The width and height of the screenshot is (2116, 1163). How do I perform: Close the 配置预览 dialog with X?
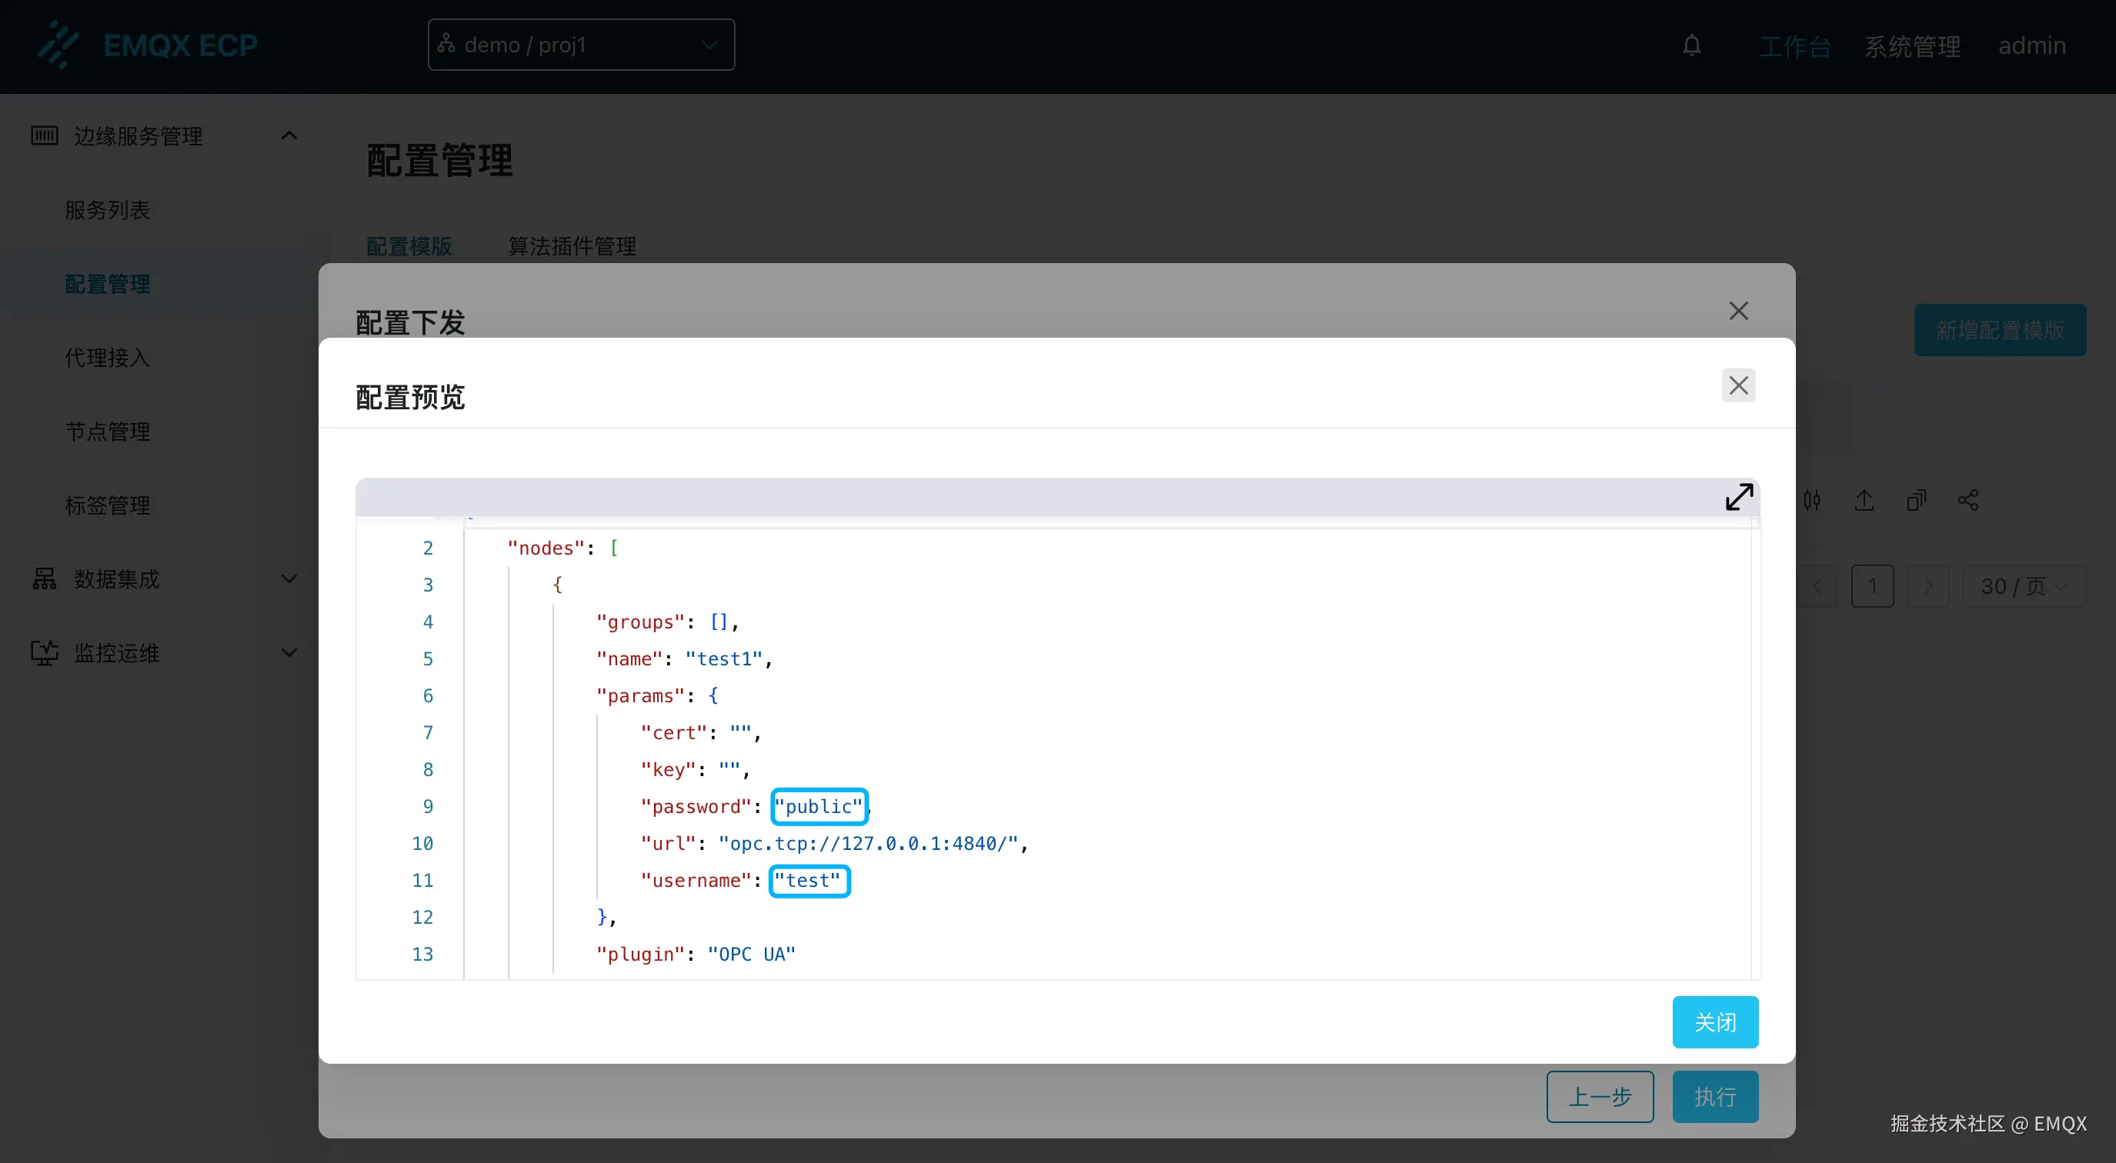[x=1738, y=385]
